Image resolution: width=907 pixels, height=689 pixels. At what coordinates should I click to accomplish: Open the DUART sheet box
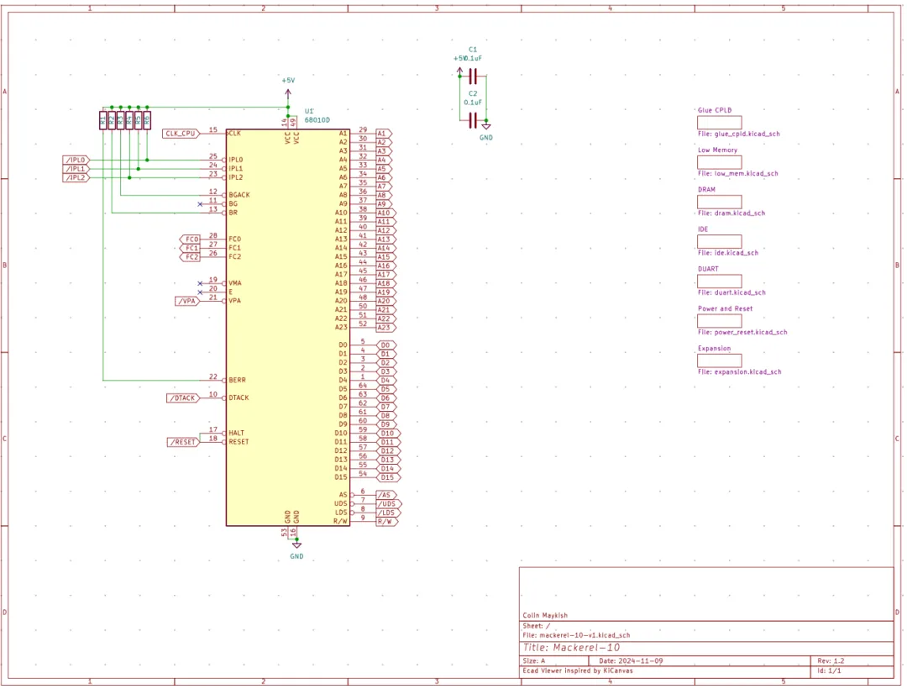[x=719, y=281]
